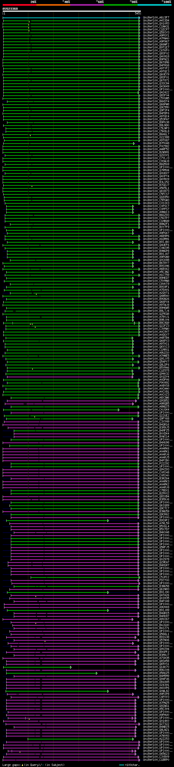Image resolution: width=174 pixels, height=767 pixels.
Task: Open the UniRef100_C1NA31 hit
Action: [x=156, y=26]
